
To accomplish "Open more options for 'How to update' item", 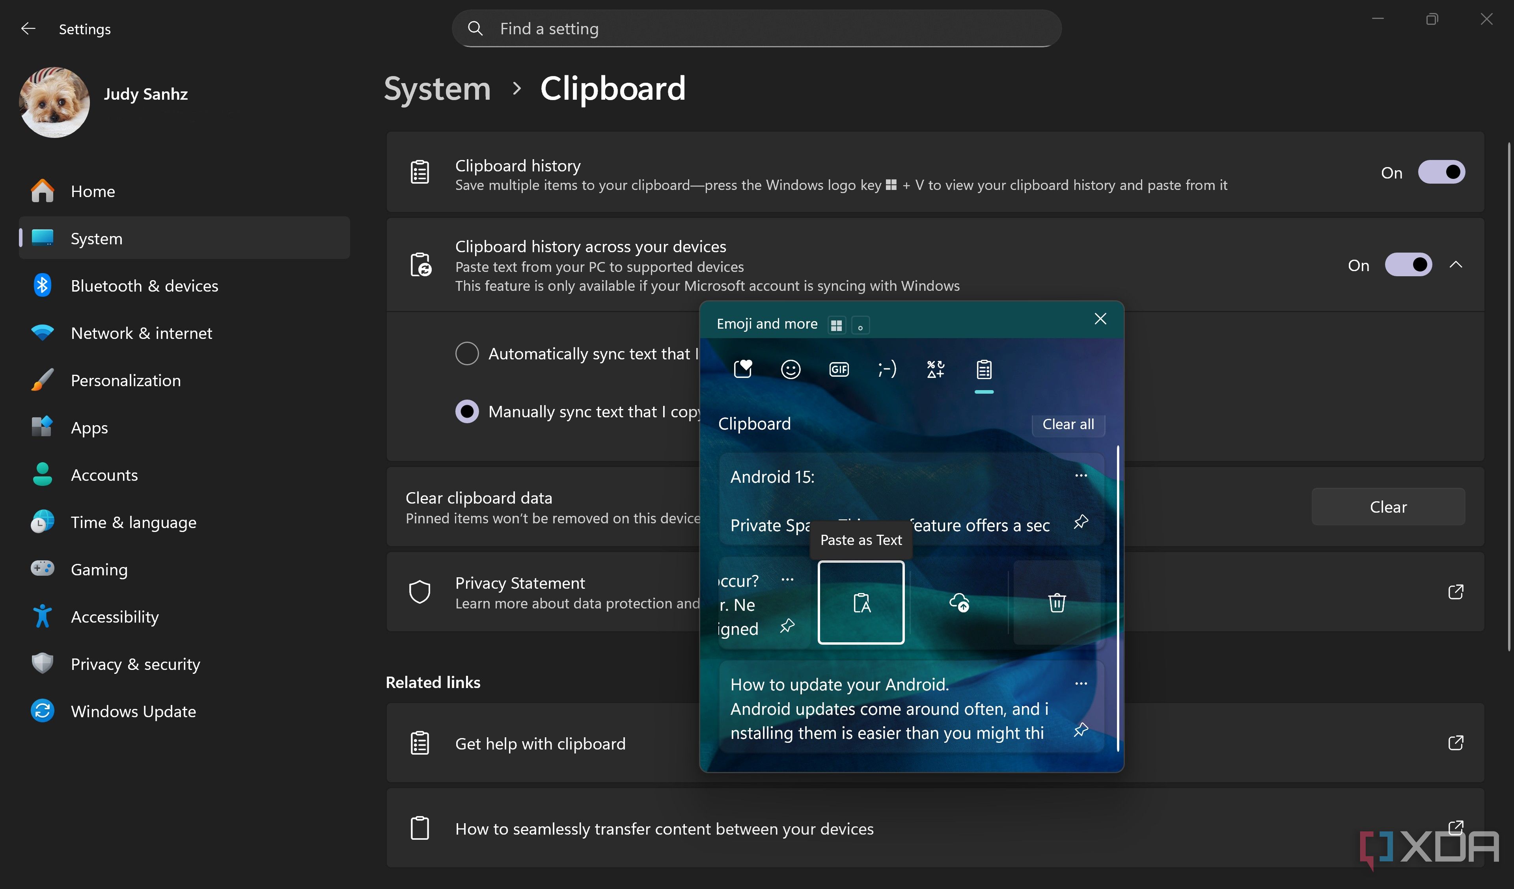I will point(1081,684).
